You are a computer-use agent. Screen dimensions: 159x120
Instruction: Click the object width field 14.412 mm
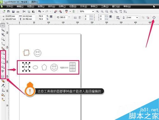click(28, 16)
